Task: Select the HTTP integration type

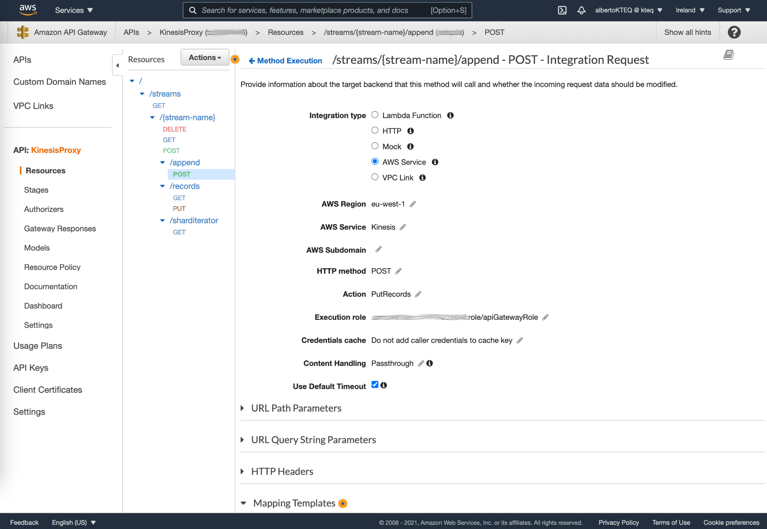Action: click(375, 130)
